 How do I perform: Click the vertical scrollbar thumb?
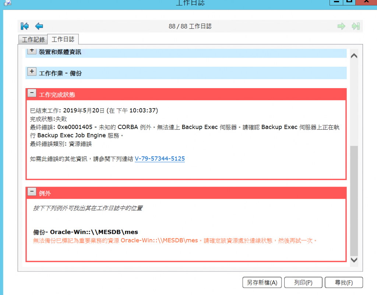coord(354,201)
